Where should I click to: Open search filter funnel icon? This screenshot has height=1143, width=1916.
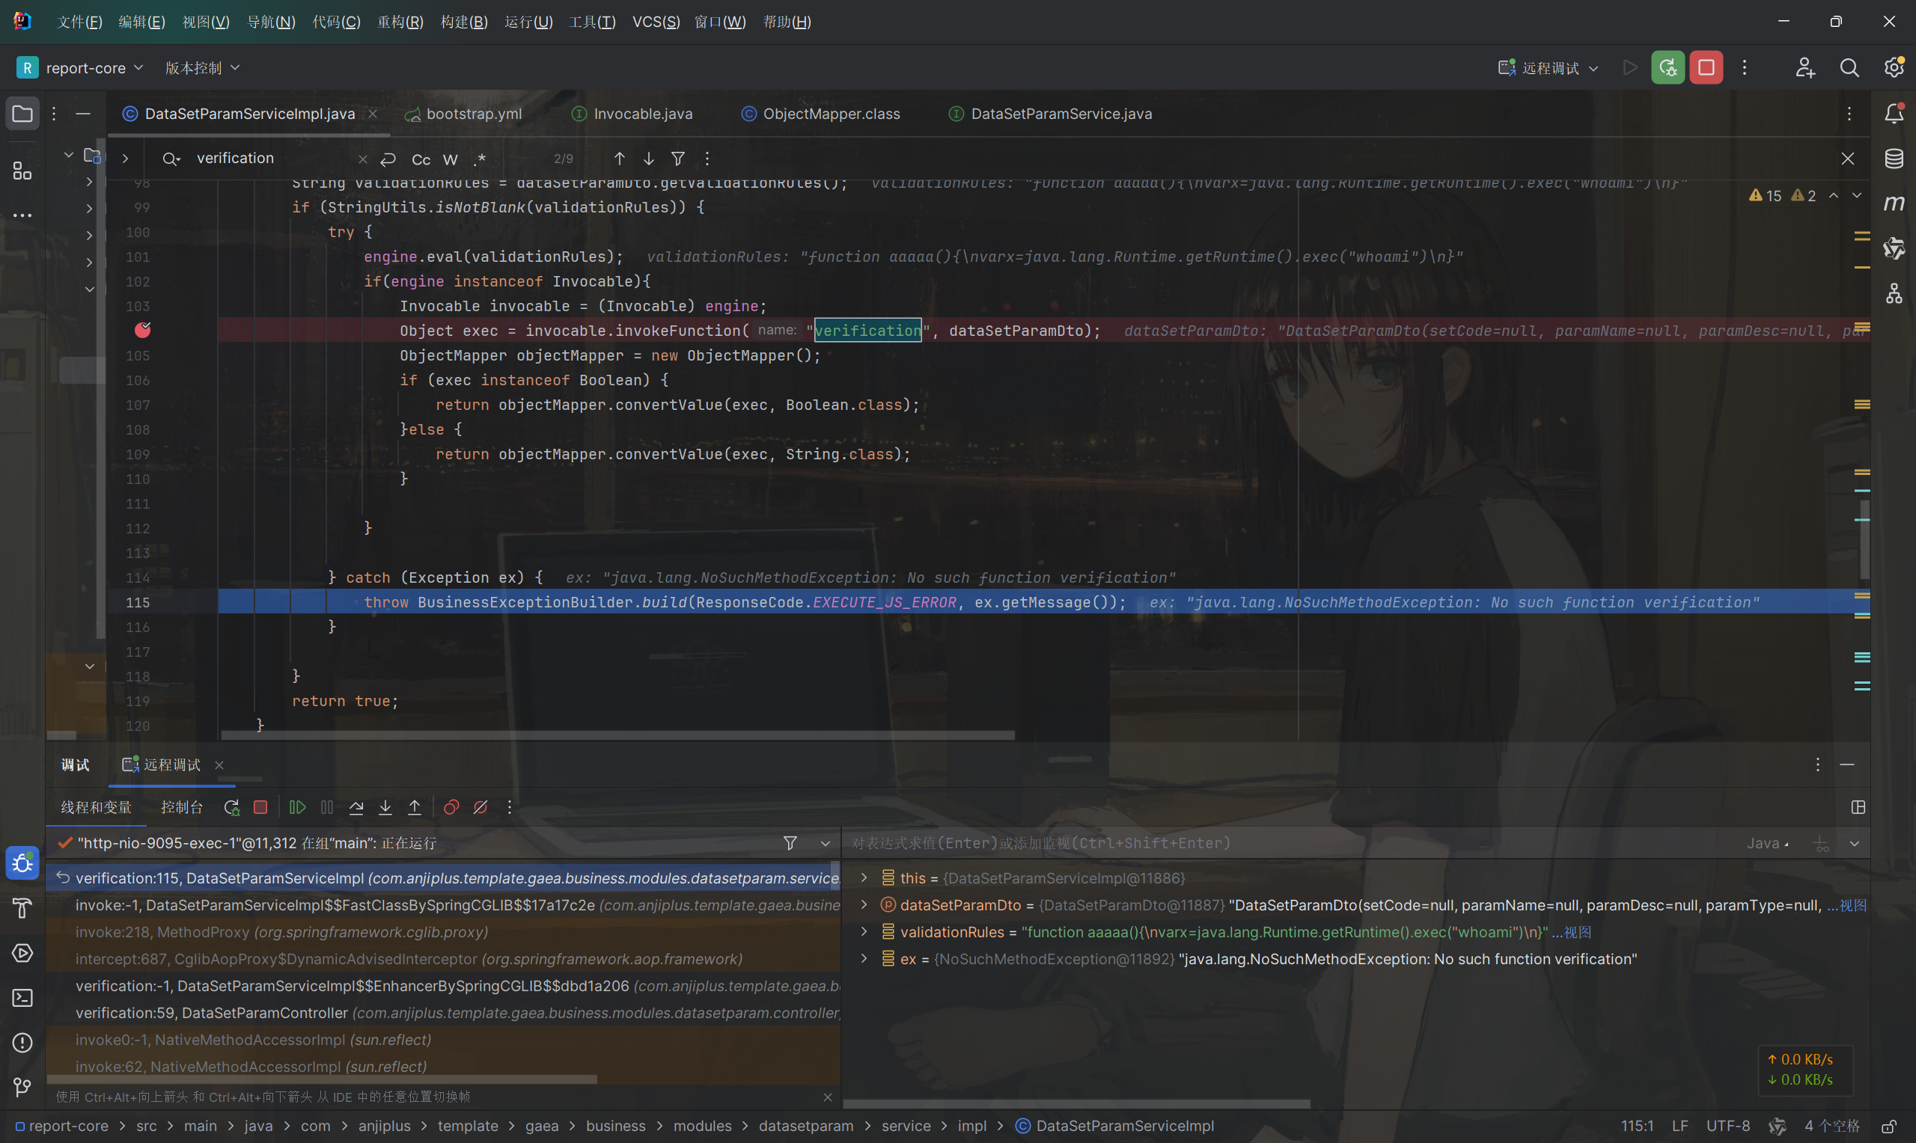click(x=678, y=159)
